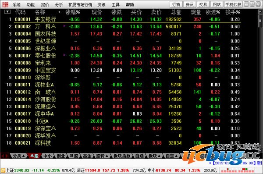
Task: Open the 工具 menu
Action: (x=116, y=5)
